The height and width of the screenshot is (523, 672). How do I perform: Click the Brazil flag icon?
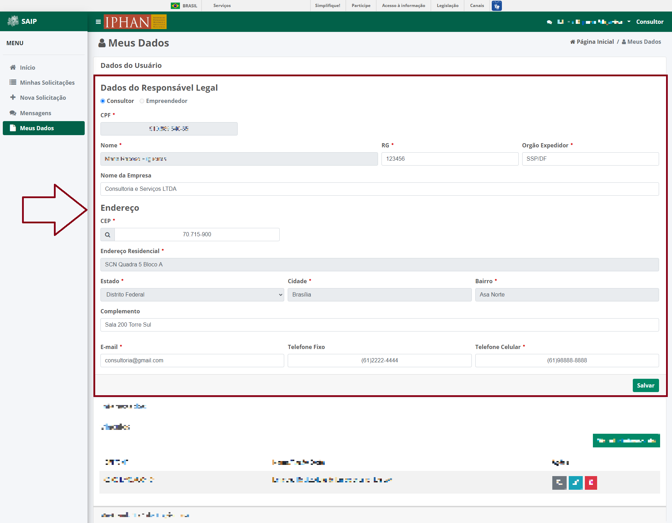click(x=175, y=6)
